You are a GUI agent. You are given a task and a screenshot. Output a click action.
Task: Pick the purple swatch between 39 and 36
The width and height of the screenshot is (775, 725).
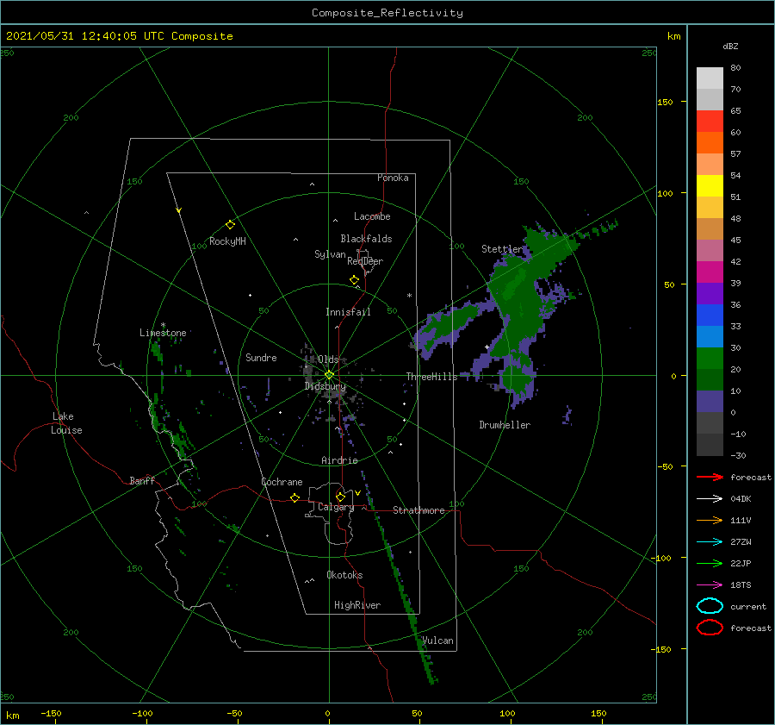click(x=710, y=294)
